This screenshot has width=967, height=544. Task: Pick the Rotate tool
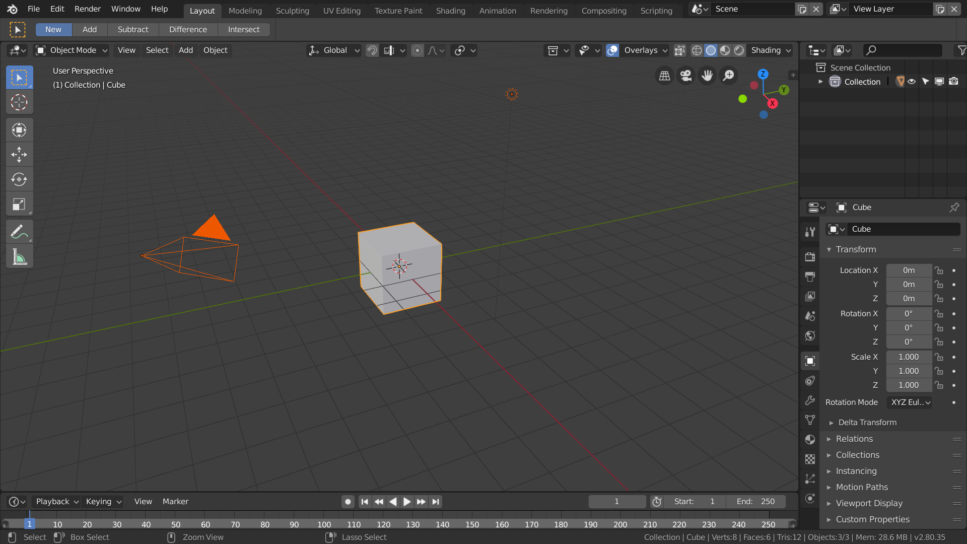19,179
